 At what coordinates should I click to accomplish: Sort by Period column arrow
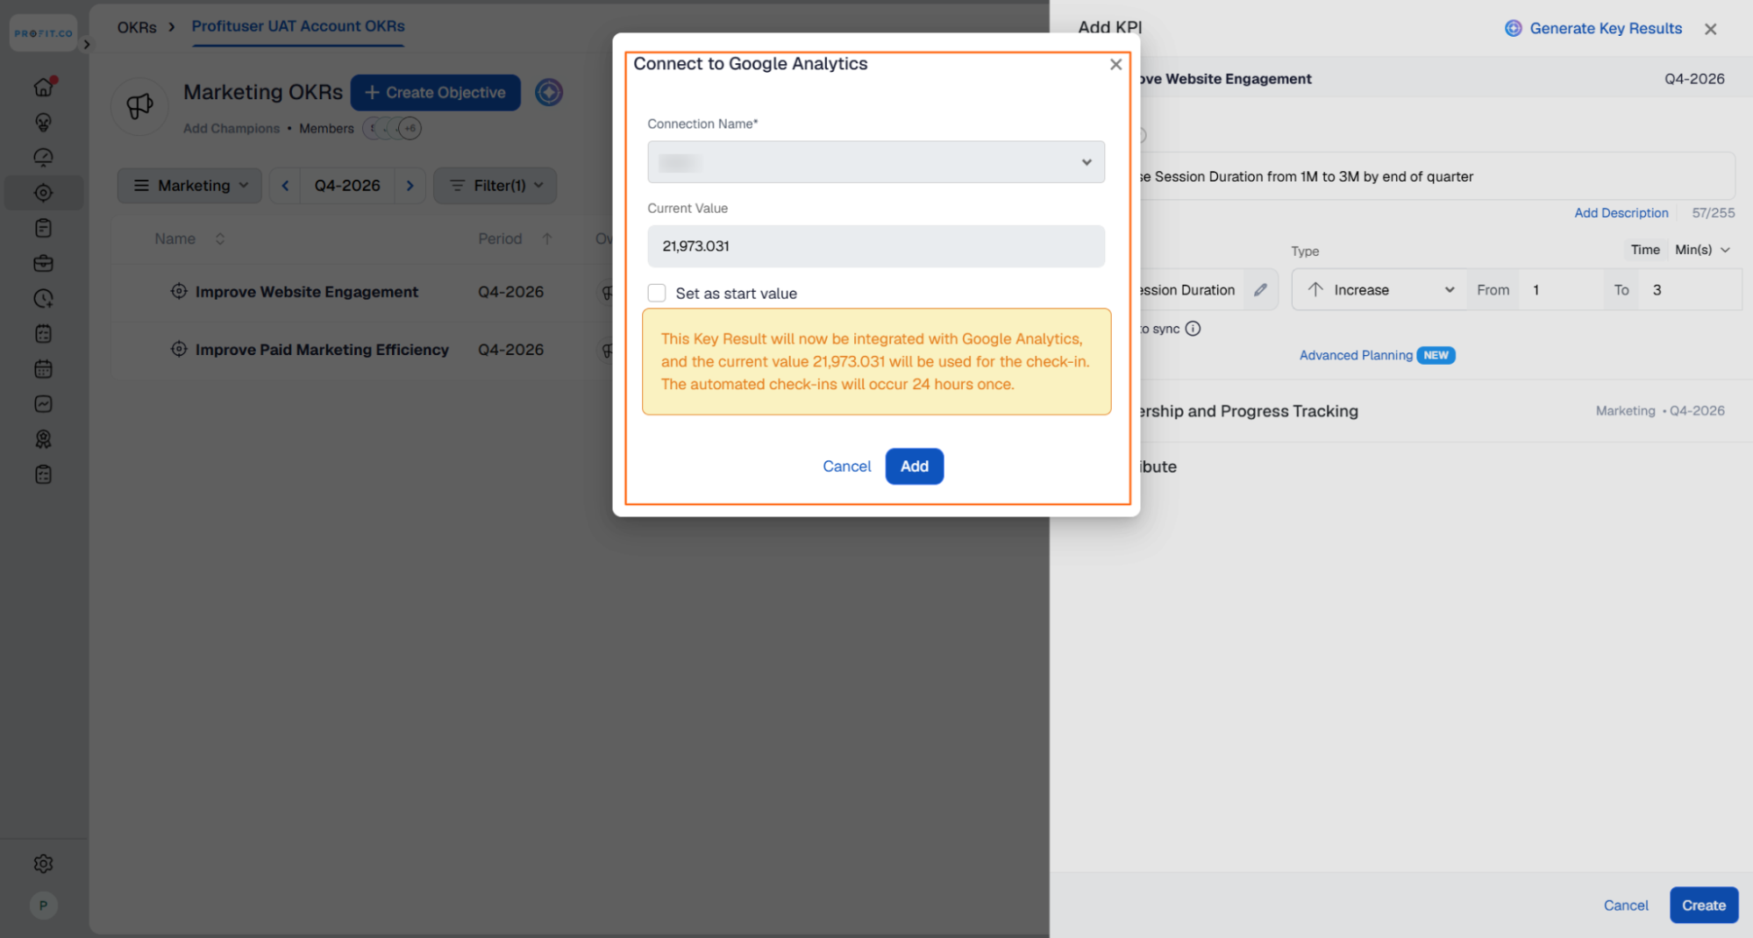(546, 238)
